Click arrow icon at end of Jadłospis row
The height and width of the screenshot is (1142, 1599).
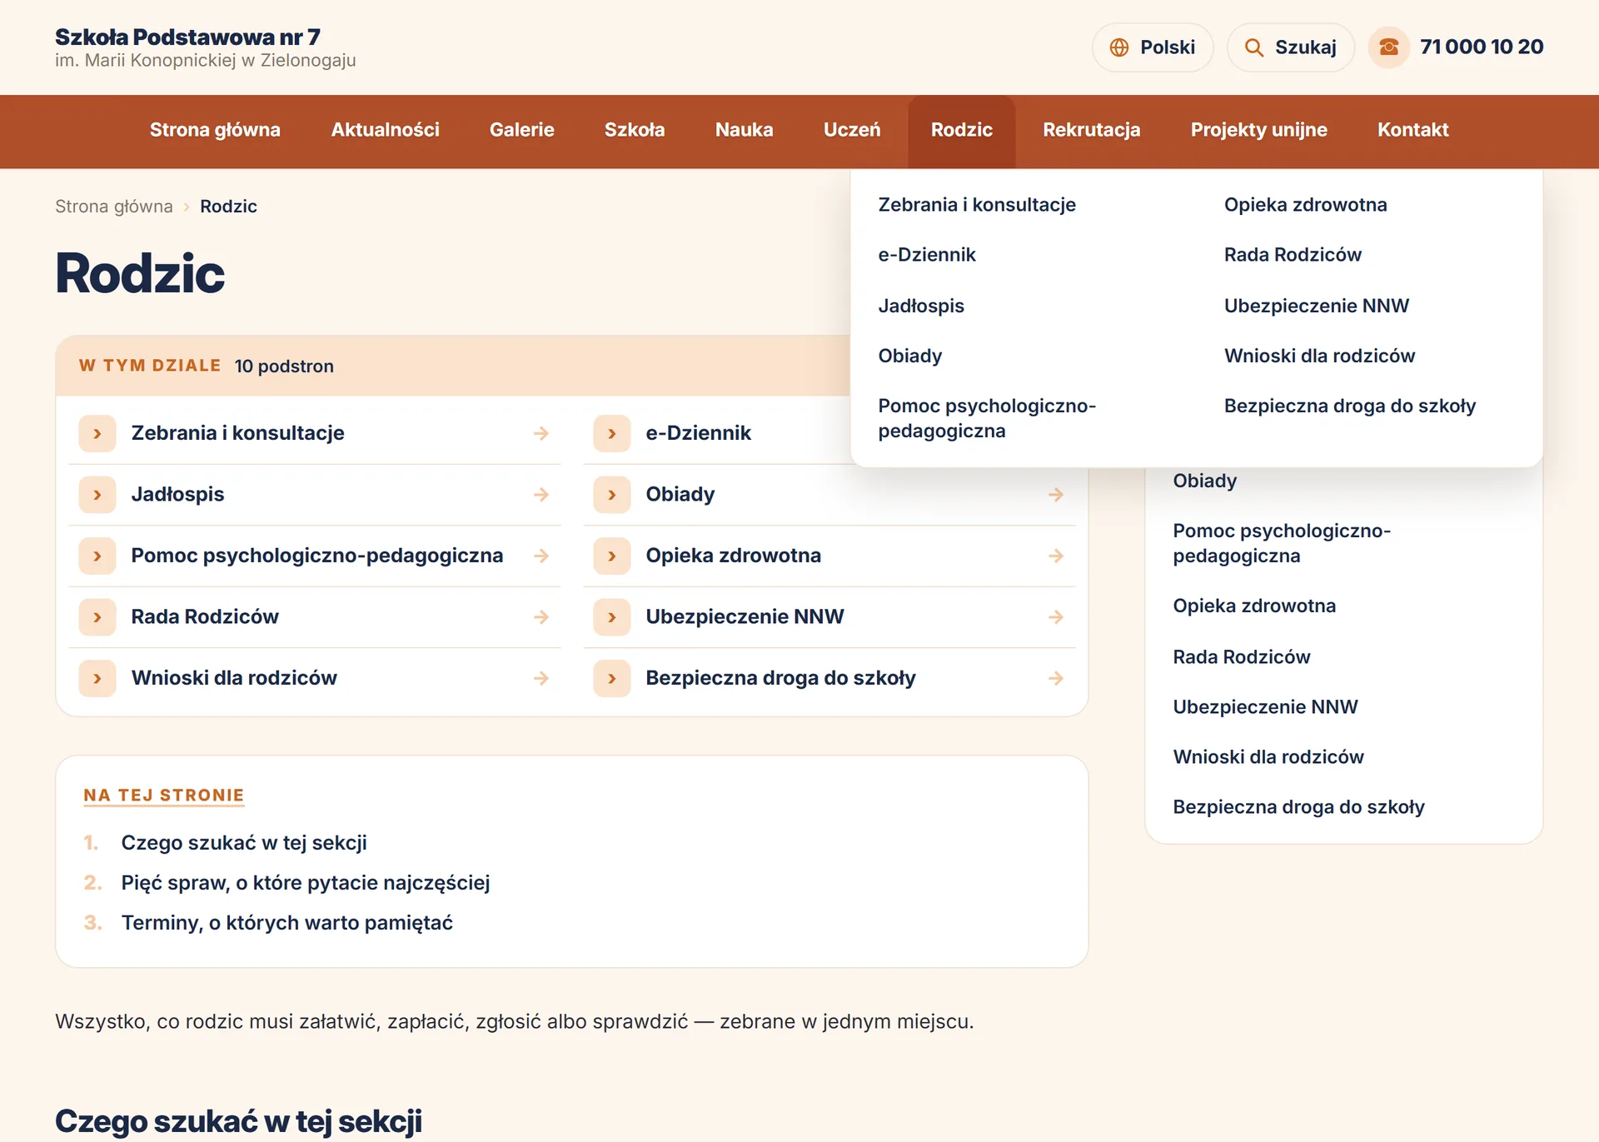pos(541,495)
